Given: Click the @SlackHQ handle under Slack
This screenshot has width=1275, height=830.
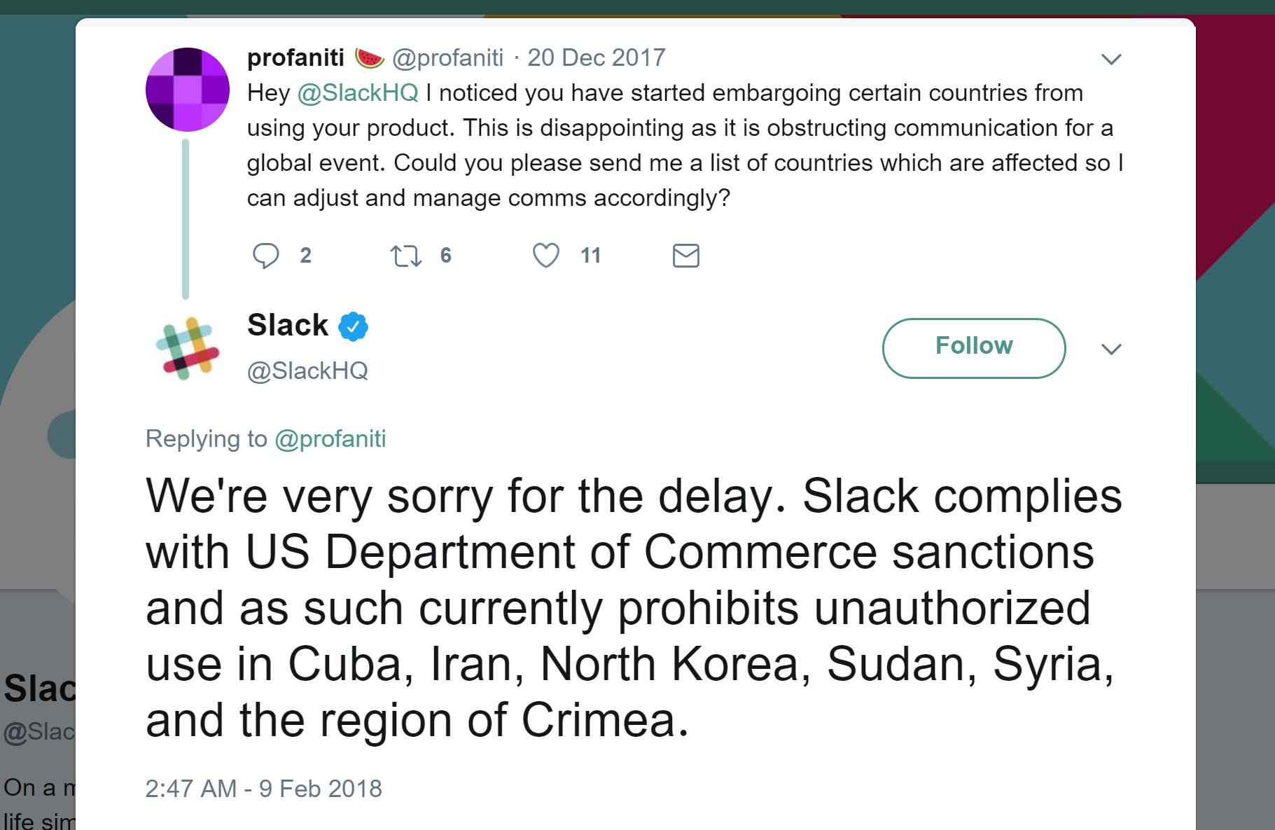Looking at the screenshot, I should pos(307,371).
